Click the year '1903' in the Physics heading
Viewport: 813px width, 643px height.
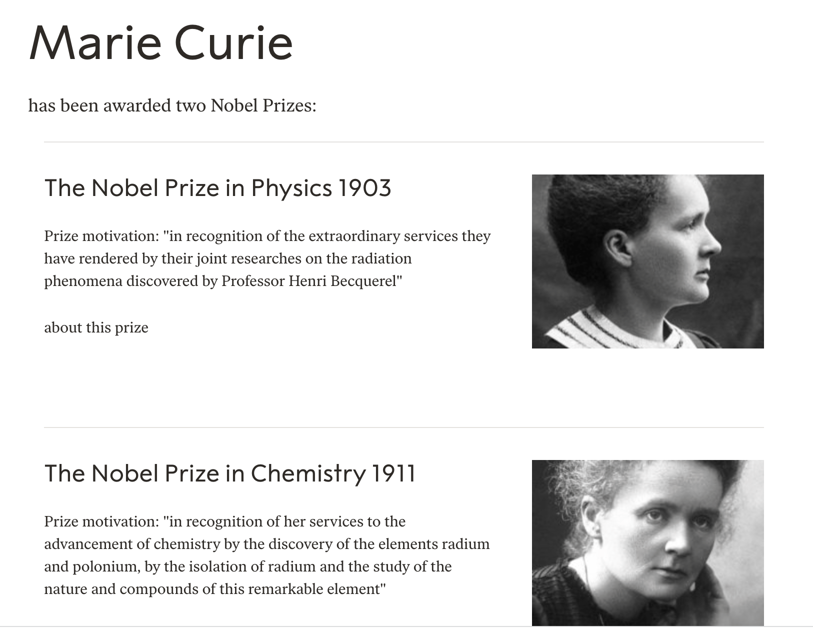point(364,188)
